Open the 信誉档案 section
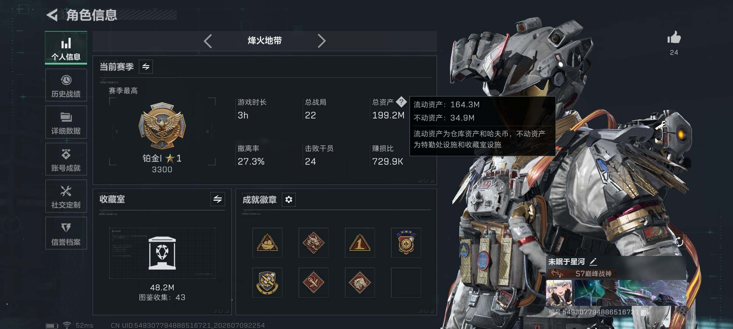Image resolution: width=733 pixels, height=329 pixels. tap(66, 233)
